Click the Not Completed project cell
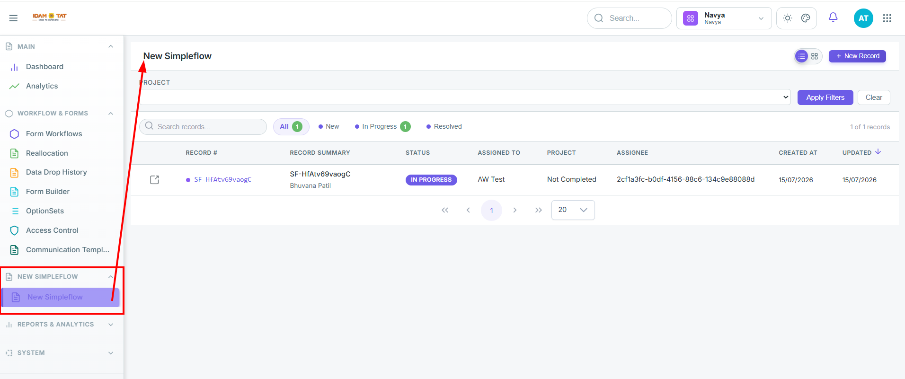The width and height of the screenshot is (905, 379). coord(571,179)
